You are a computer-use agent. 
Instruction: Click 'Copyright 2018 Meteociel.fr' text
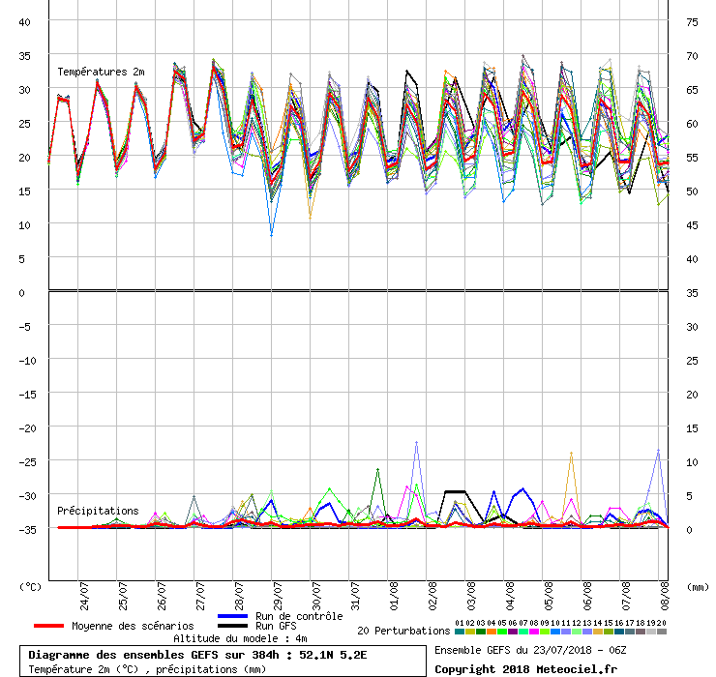[x=525, y=669]
